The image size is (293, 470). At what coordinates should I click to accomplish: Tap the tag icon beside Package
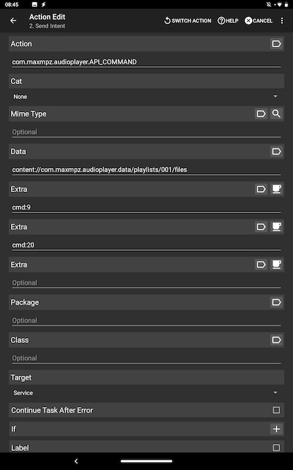[276, 302]
